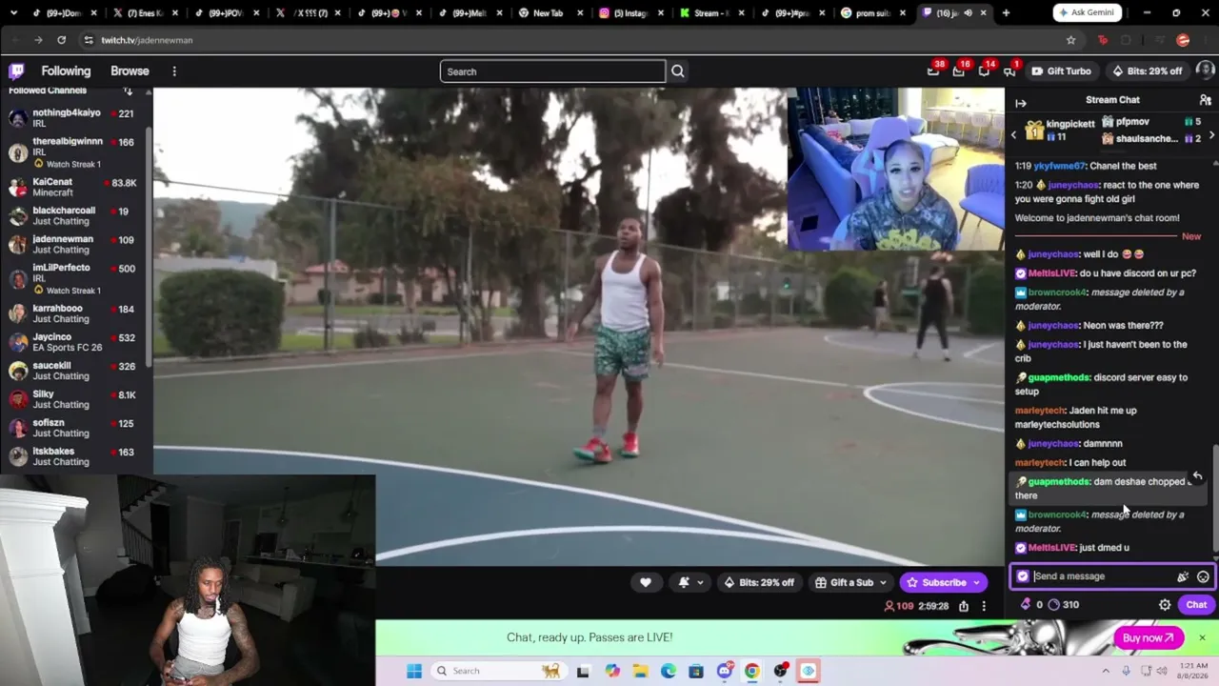Switch to the Instagram tab
This screenshot has height=686, width=1219.
(x=629, y=13)
